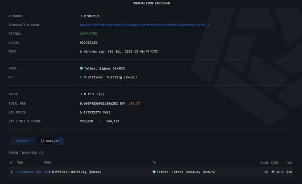Viewport: 302px width, 184px height.
Task: Click Bitfinex leaf icon in TO field
Action: (x=85, y=77)
